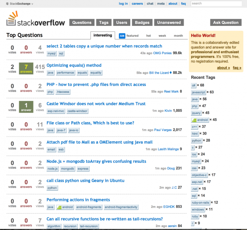Screen dimensions: 247x230
Task: Open PHP prevent direct access question
Action: tap(96, 84)
